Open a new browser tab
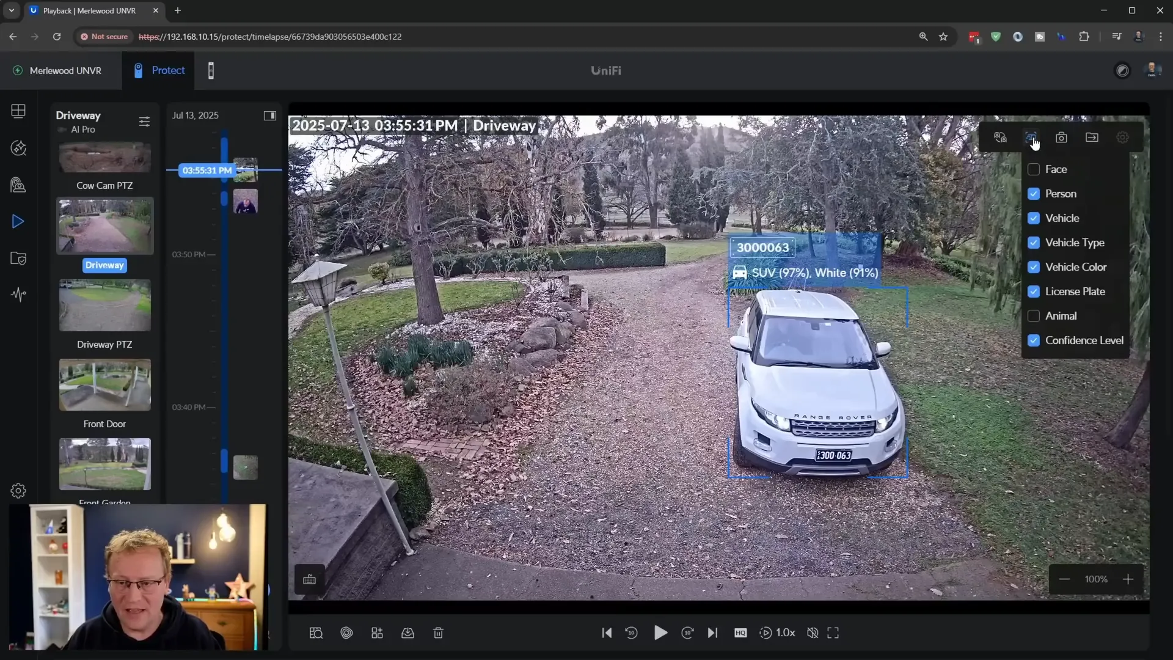Viewport: 1173px width, 660px height. tap(178, 10)
